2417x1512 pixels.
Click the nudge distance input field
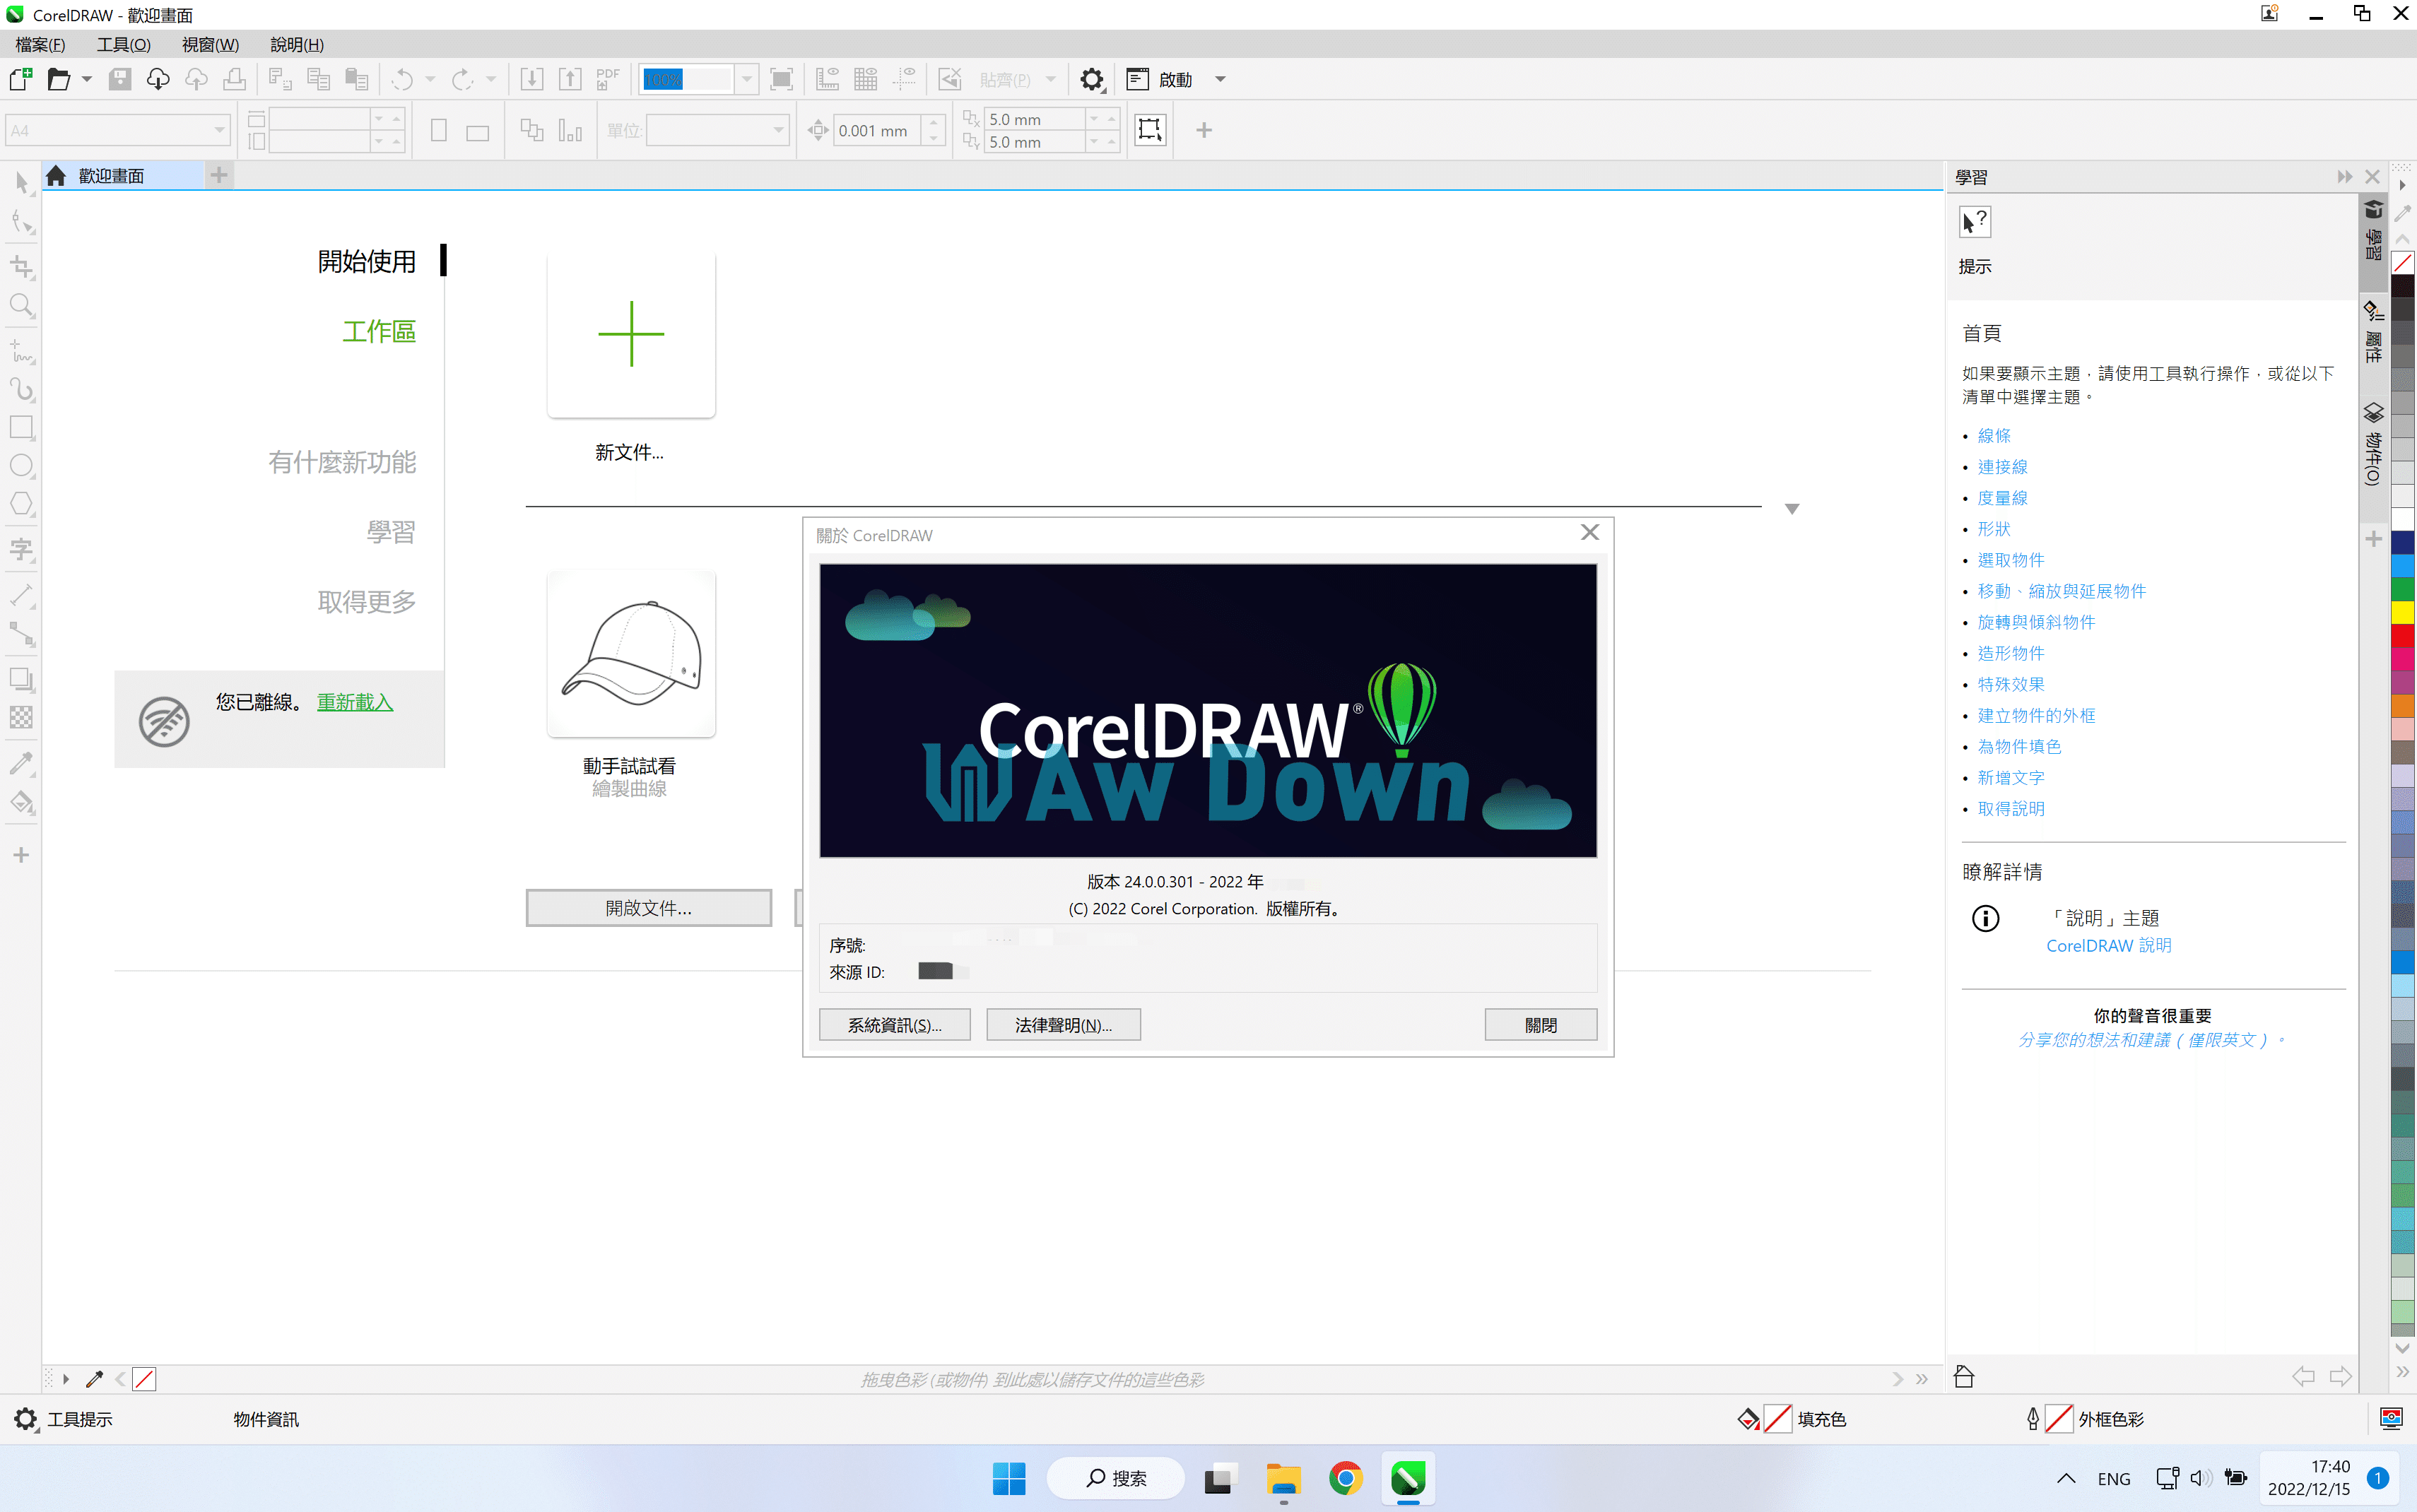[876, 131]
